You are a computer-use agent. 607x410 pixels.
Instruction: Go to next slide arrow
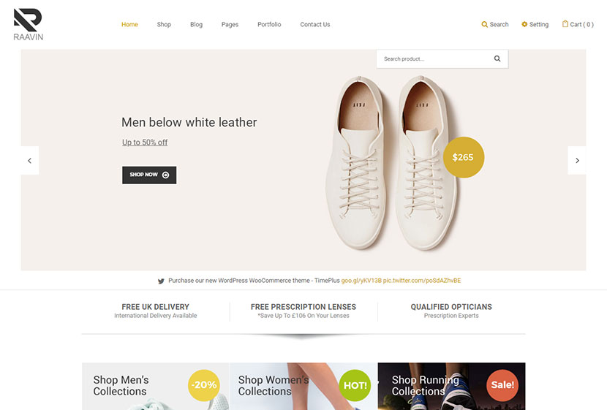tap(577, 161)
